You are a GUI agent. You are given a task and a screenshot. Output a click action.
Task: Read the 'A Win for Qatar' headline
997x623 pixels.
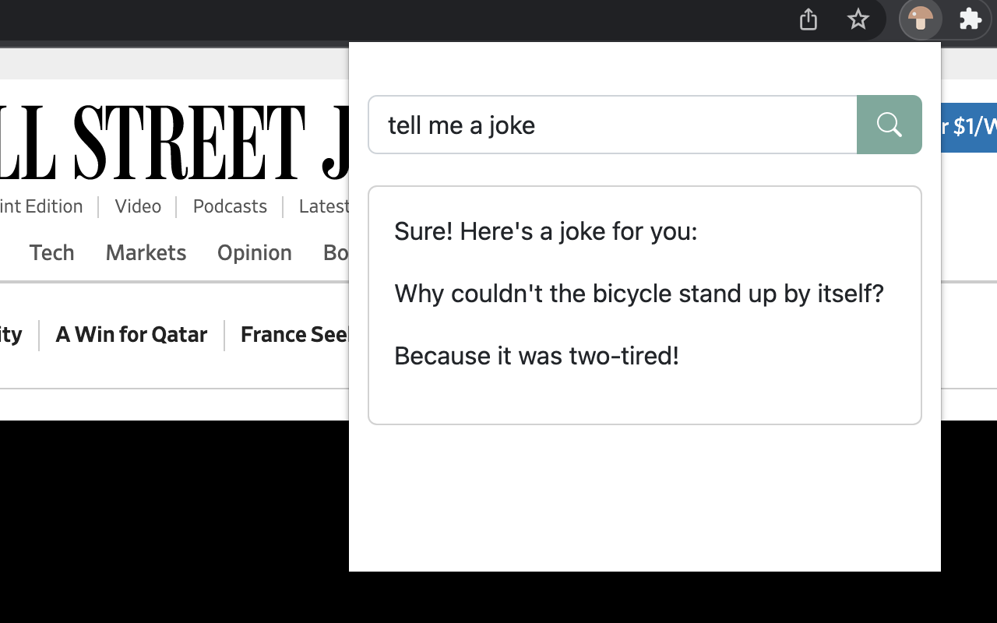pyautogui.click(x=131, y=334)
